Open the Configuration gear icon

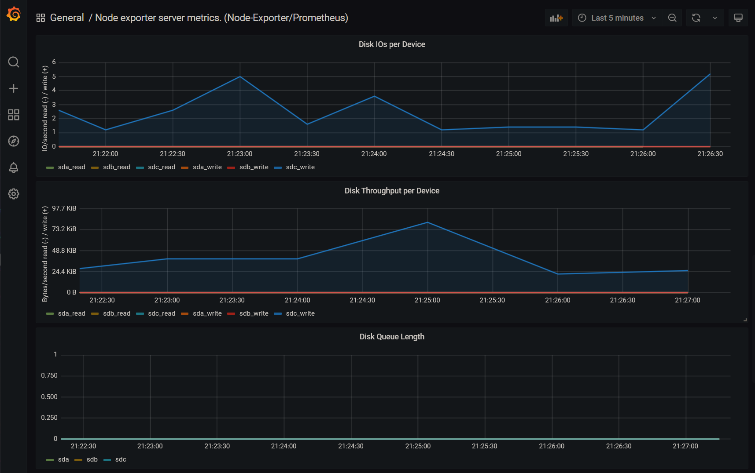[x=14, y=194]
